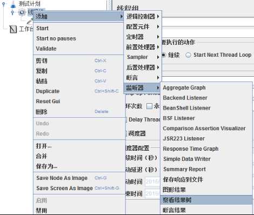This screenshot has height=215, width=254.
Task: Toggle the 调度器 checkbox
Action: click(126, 133)
